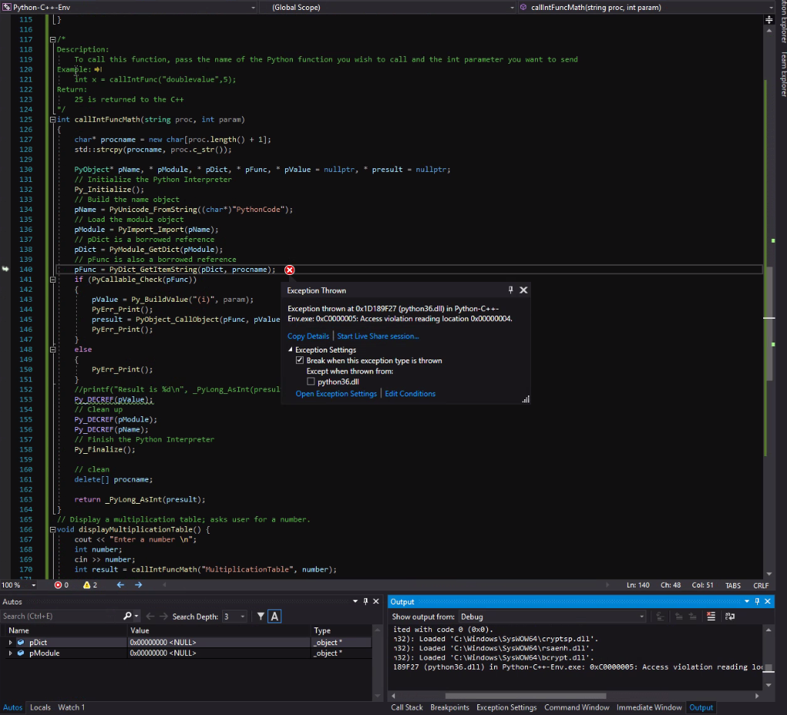Click Clear All output icon in Output panel

pos(712,616)
